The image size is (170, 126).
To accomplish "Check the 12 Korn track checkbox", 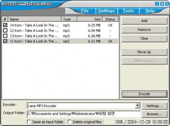I will point(5,30).
